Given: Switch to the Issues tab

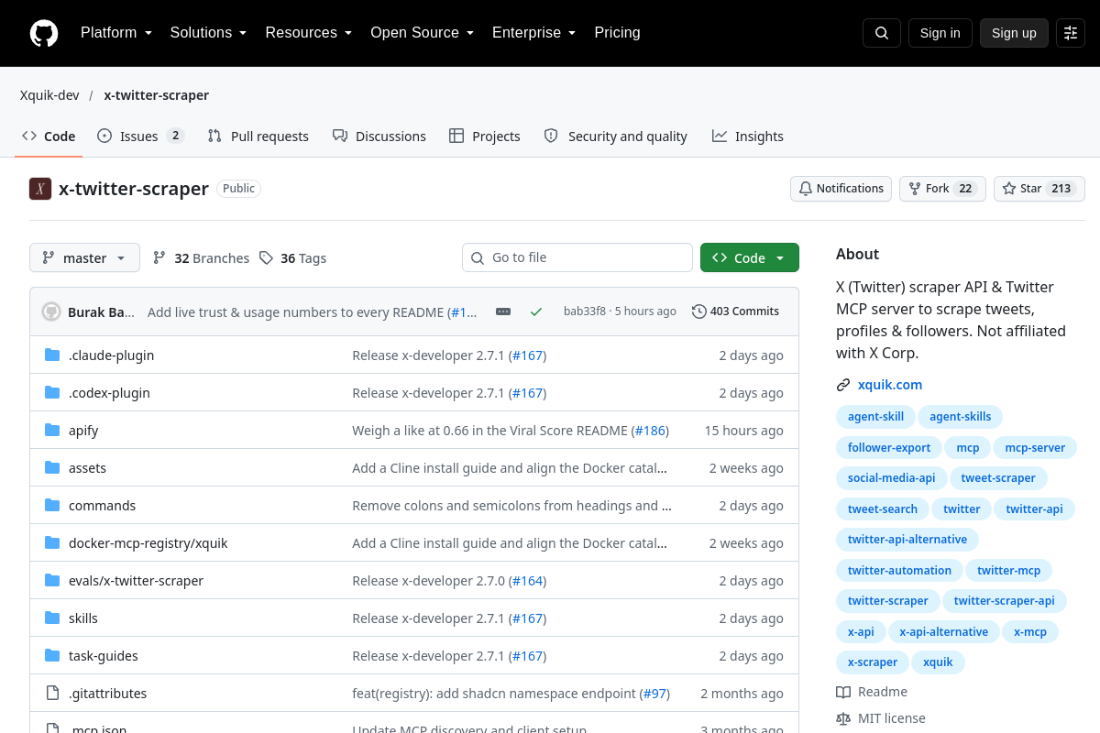Looking at the screenshot, I should click(x=140, y=136).
